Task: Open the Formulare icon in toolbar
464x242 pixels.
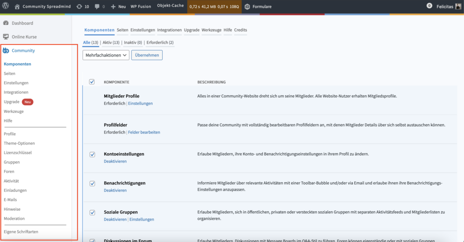Action: (247, 7)
